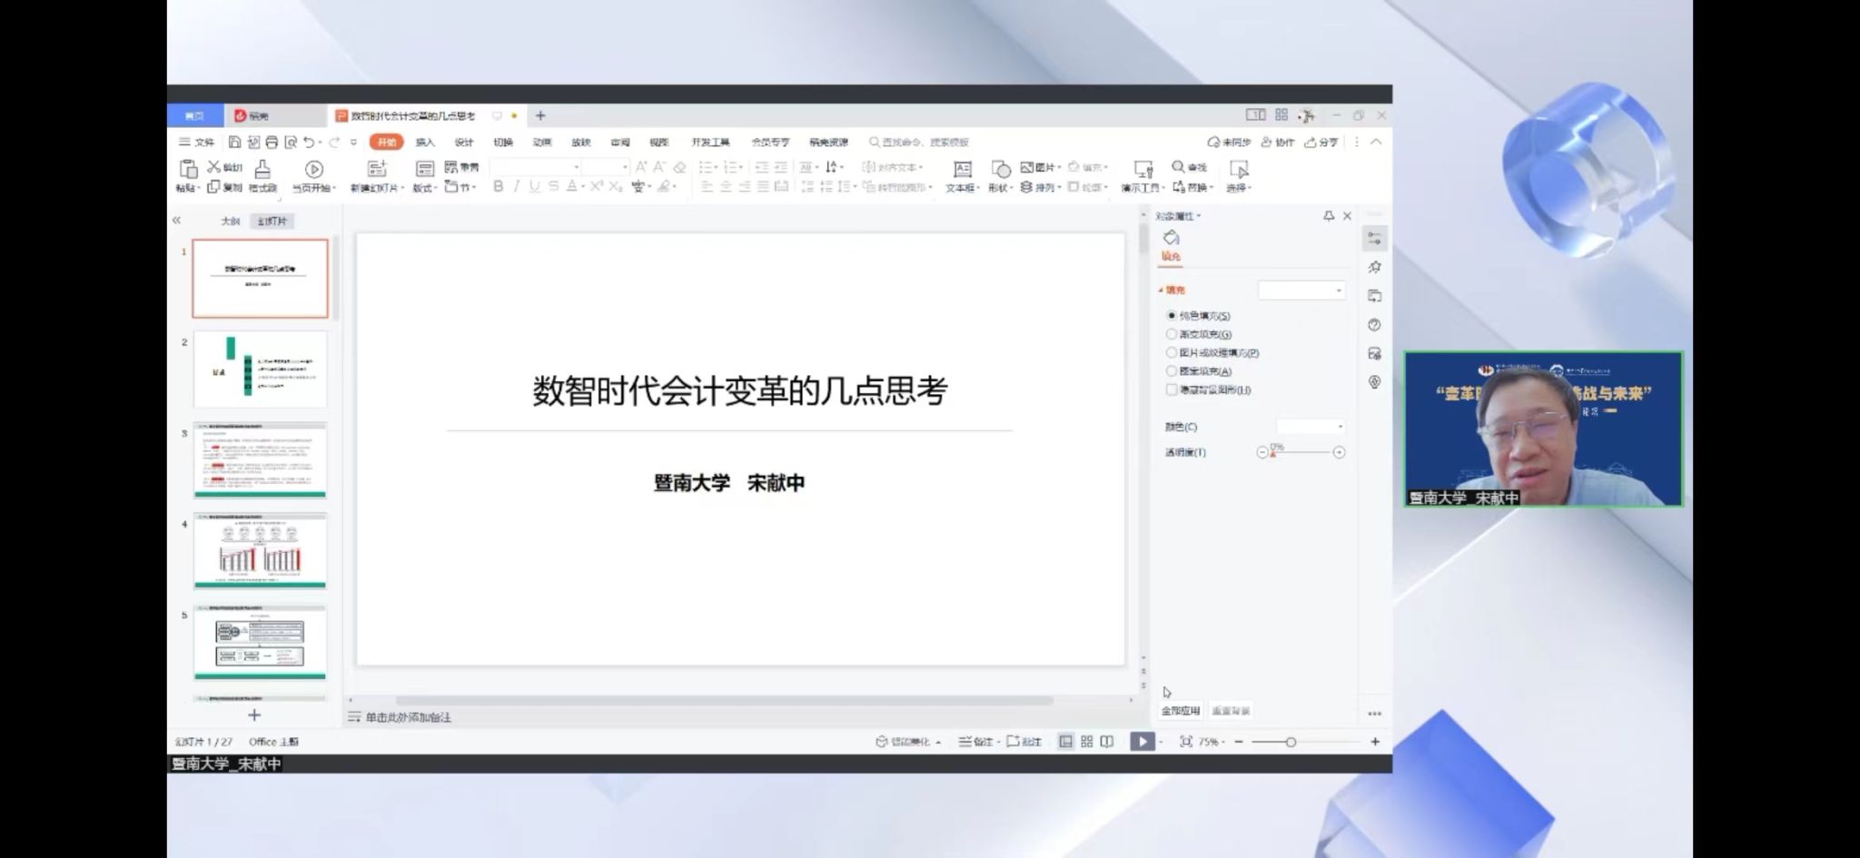Select the gradient fill (渐变填充) radio button

point(1172,334)
